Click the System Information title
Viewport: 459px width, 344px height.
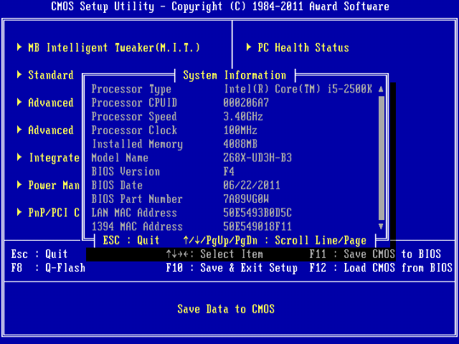click(235, 75)
